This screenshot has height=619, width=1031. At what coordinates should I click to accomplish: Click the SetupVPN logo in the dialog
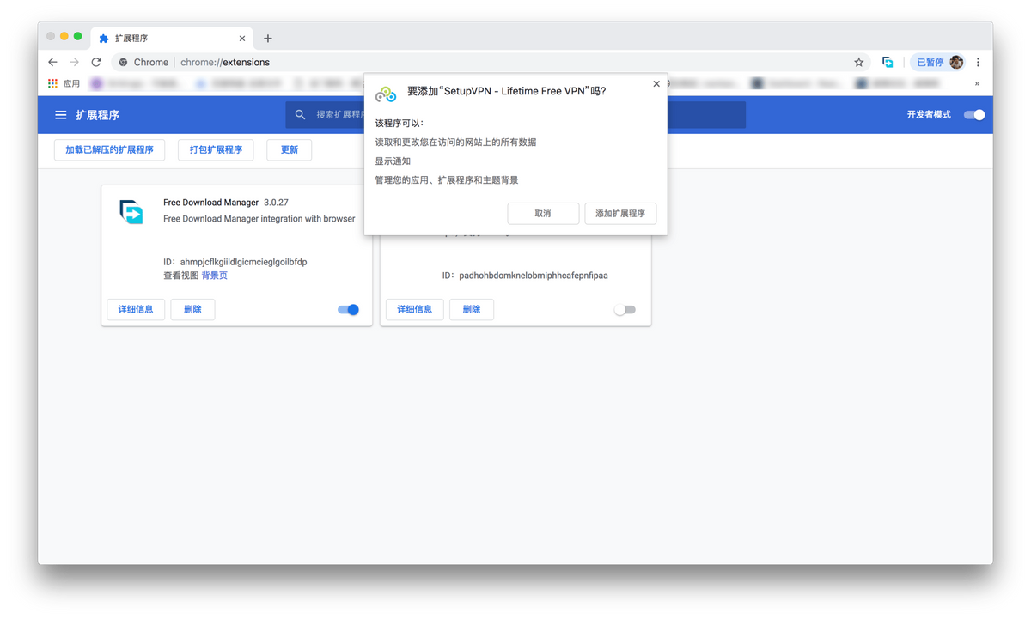386,93
